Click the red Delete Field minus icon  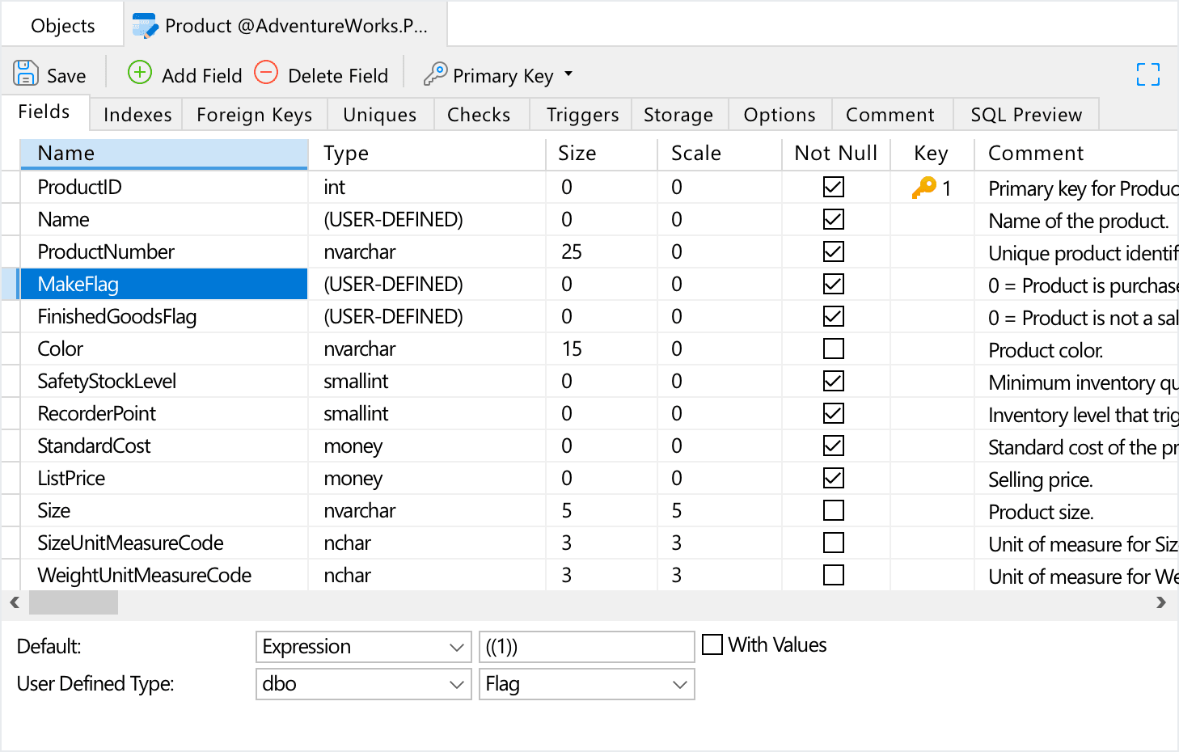coord(266,73)
